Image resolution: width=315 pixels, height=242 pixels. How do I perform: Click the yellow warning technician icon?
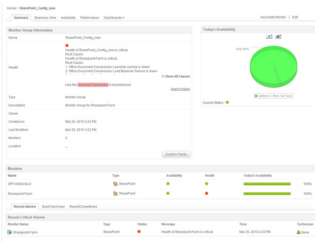point(298,232)
